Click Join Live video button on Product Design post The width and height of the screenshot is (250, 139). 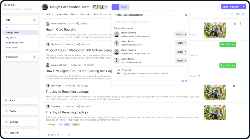tap(227, 44)
